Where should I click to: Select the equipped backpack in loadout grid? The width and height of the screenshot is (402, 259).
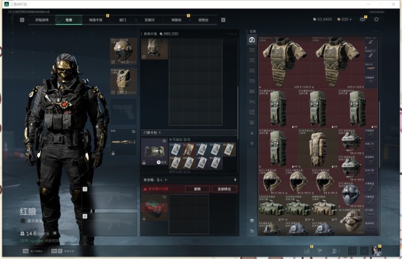coord(155,49)
